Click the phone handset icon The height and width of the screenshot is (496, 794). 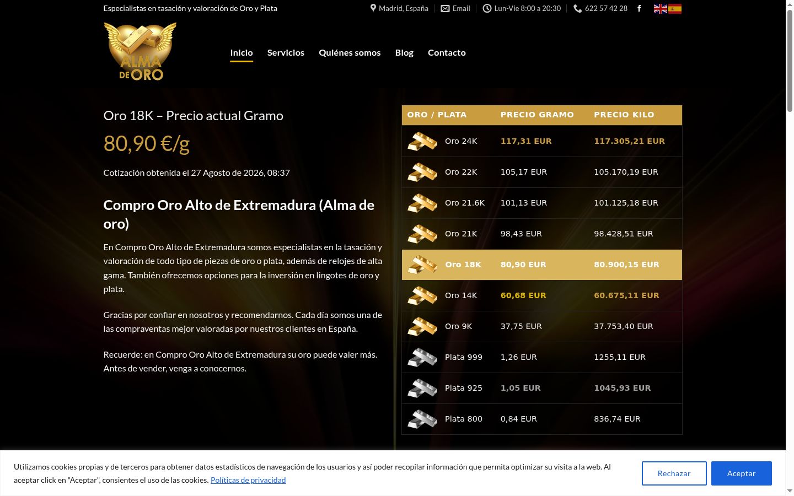click(577, 8)
